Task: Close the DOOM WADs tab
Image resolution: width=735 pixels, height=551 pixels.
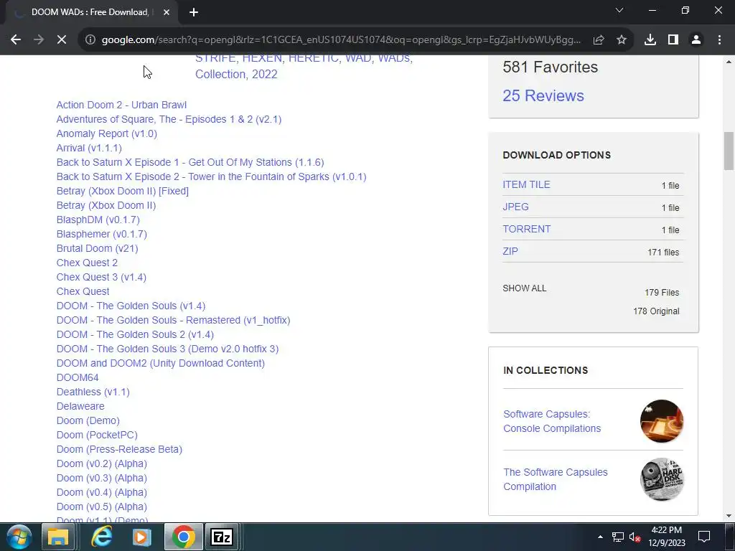Action: click(167, 12)
